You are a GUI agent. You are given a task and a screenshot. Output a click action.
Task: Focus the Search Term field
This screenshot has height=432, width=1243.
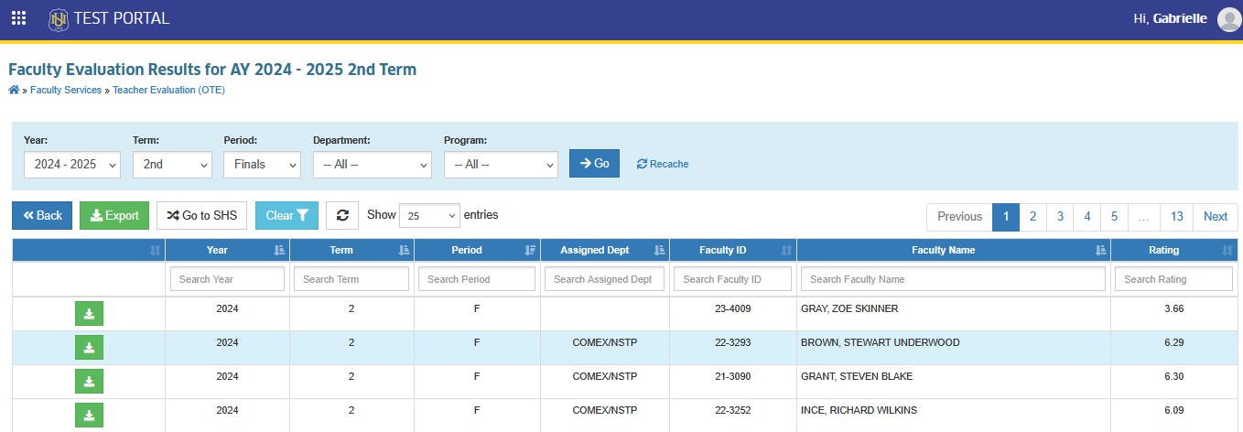[351, 279]
